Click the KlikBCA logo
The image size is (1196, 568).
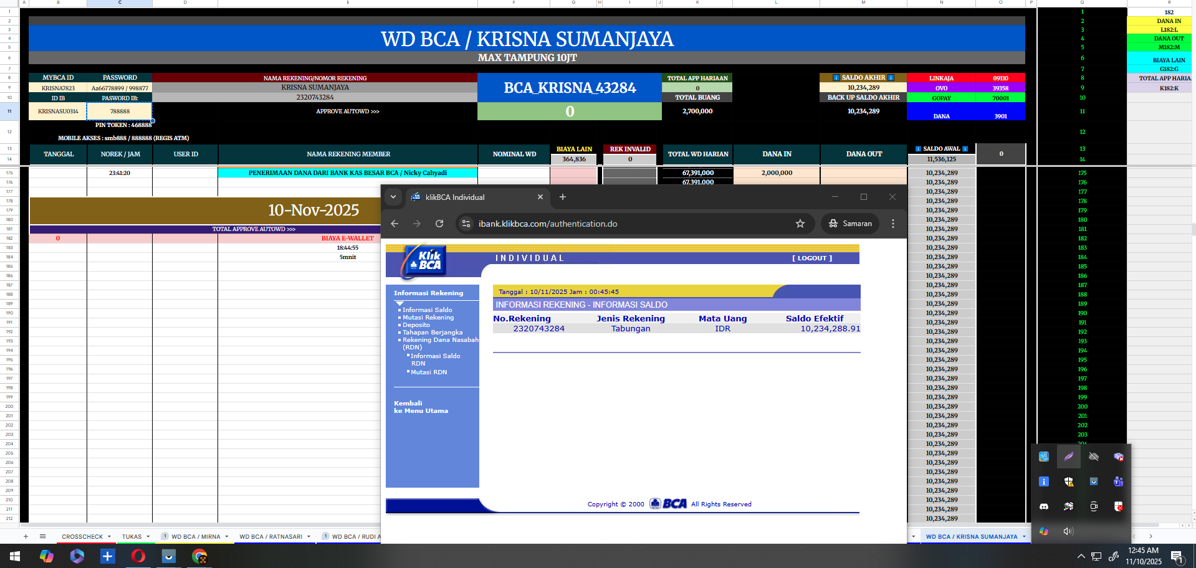coord(423,261)
